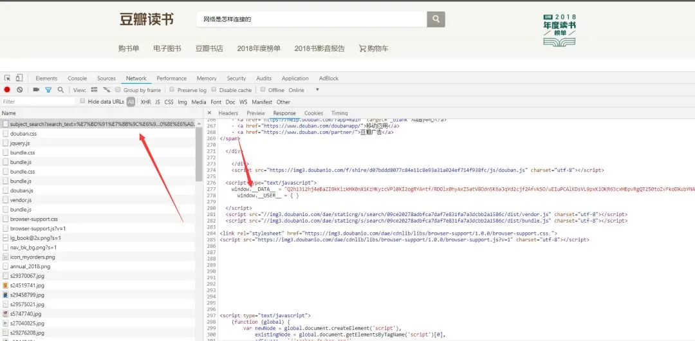
Task: Toggle the device toolbar icon
Action: [19, 78]
